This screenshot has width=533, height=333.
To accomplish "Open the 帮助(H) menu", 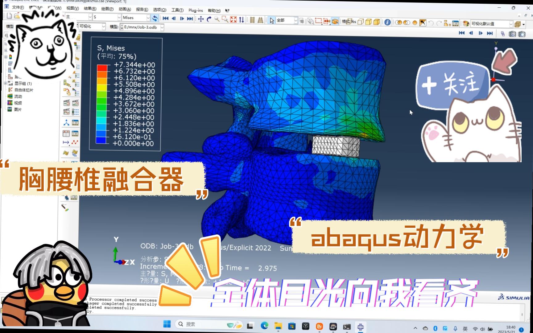I will point(214,10).
